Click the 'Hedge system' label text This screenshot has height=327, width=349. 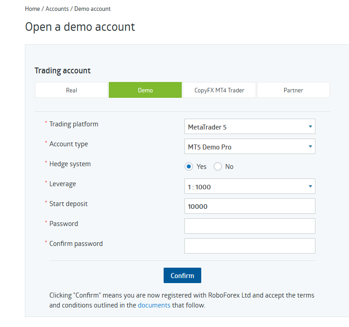pos(70,164)
